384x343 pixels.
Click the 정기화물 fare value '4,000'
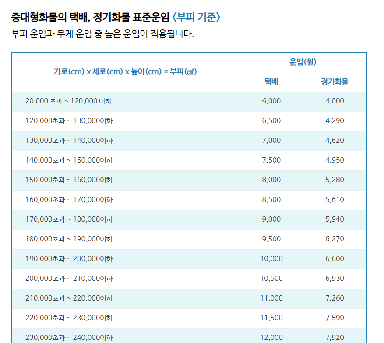click(x=335, y=101)
